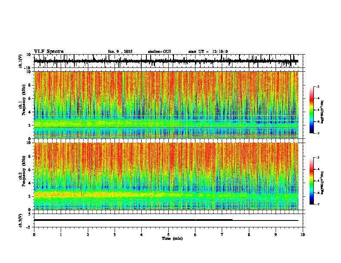Click the ch.1 spectrogram color scale bar

click(x=312, y=110)
